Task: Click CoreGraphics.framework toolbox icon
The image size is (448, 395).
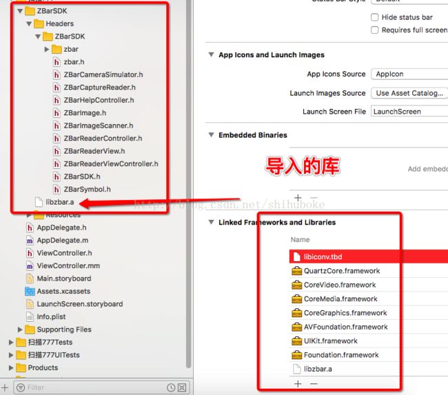Action: click(296, 313)
